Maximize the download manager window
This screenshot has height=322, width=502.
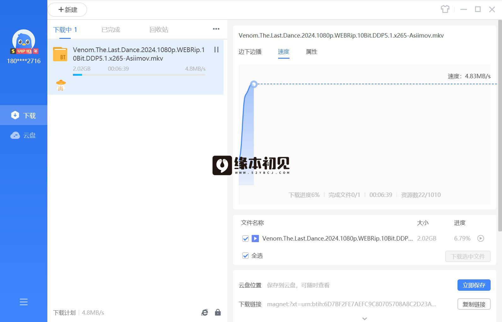coord(478,9)
